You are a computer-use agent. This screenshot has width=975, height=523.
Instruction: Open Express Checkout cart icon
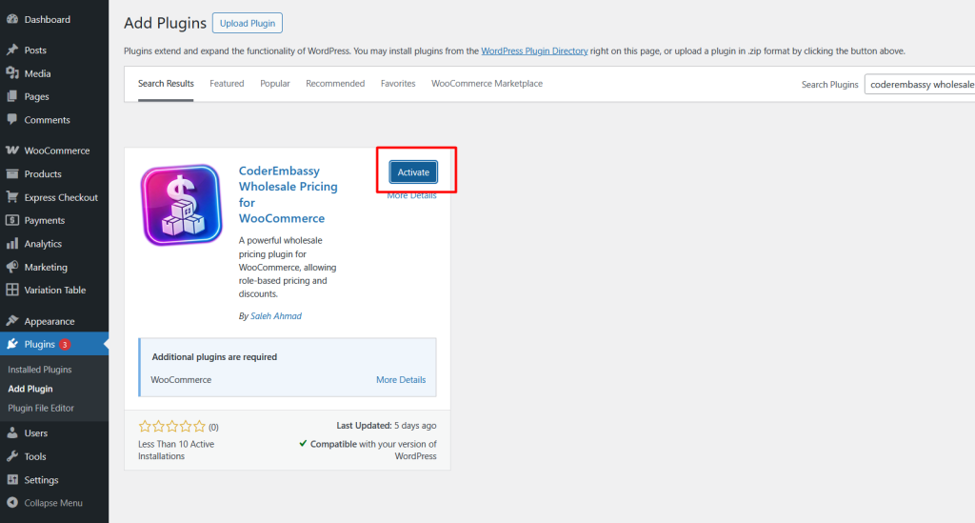point(11,197)
